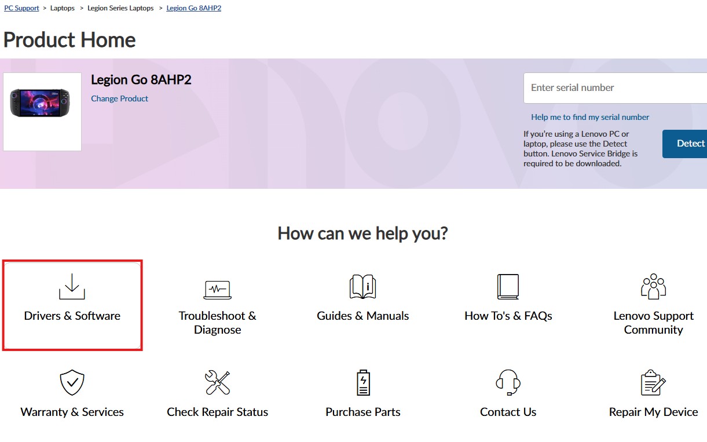Click Legion Go 8AHP2 breadcrumb link
Image resolution: width=707 pixels, height=442 pixels.
[x=193, y=8]
